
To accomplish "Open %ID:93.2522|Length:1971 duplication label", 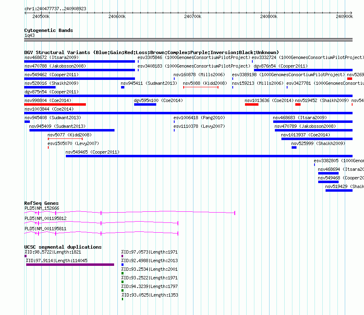I will point(149,278).
